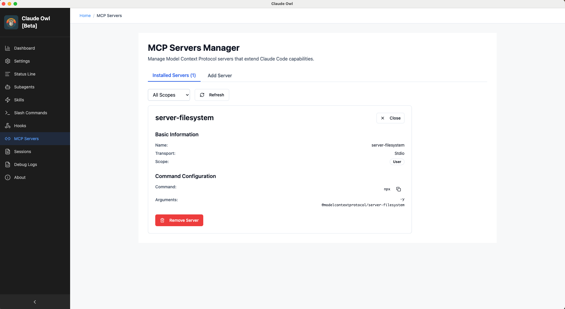The height and width of the screenshot is (309, 565).
Task: Open Dashboard from the sidebar
Action: [x=35, y=48]
